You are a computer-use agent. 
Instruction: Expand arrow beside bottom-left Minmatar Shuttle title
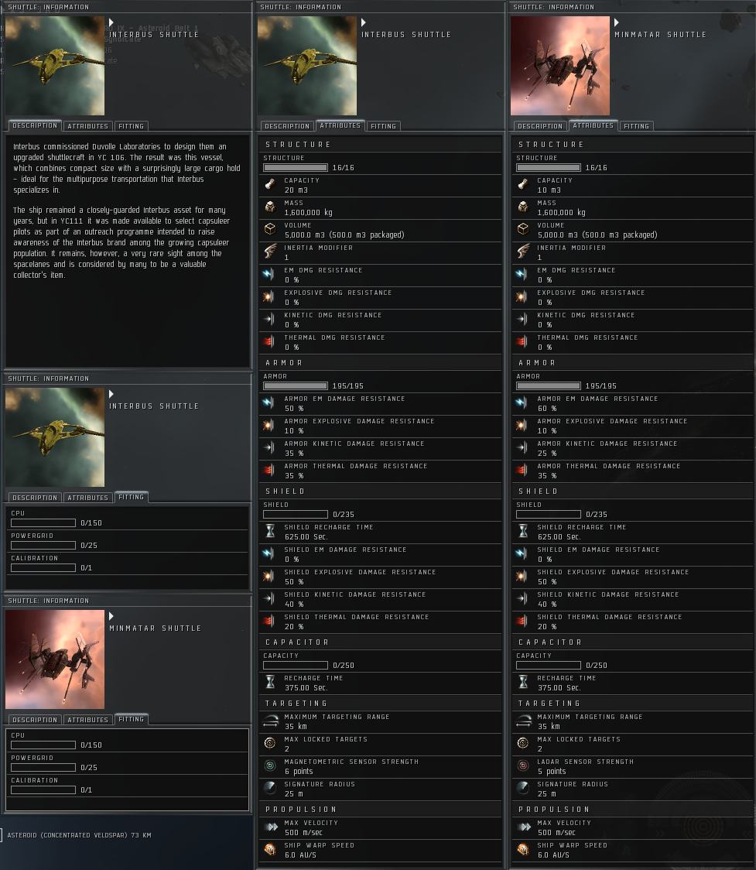111,616
